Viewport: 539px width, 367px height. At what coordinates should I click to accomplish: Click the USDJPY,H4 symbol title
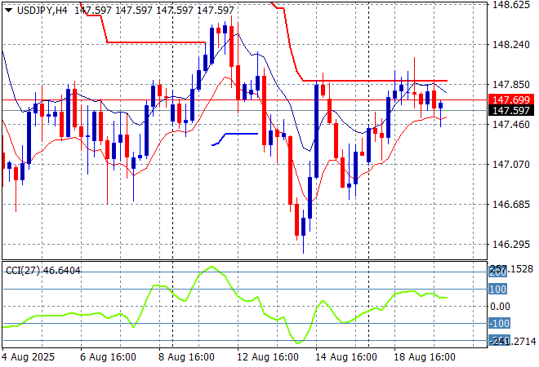pos(42,9)
